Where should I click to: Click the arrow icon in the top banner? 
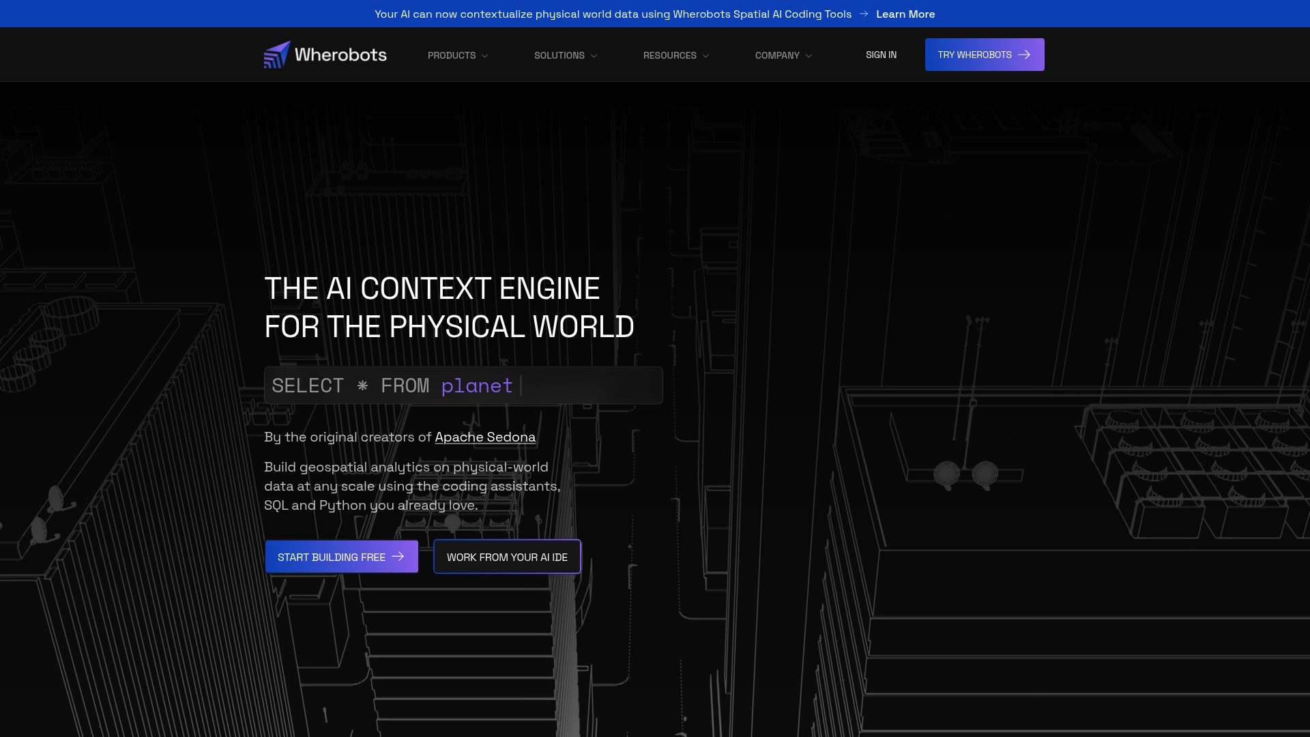(864, 14)
